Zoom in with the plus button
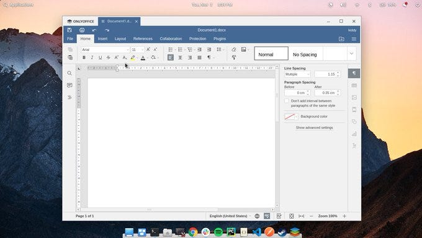Screen dimensions: 422x238 click(344, 216)
